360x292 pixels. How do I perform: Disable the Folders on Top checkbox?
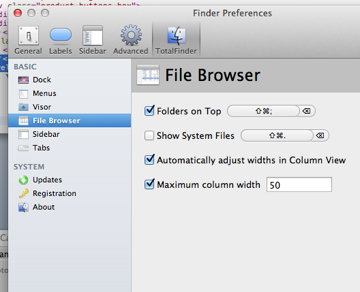tap(149, 111)
